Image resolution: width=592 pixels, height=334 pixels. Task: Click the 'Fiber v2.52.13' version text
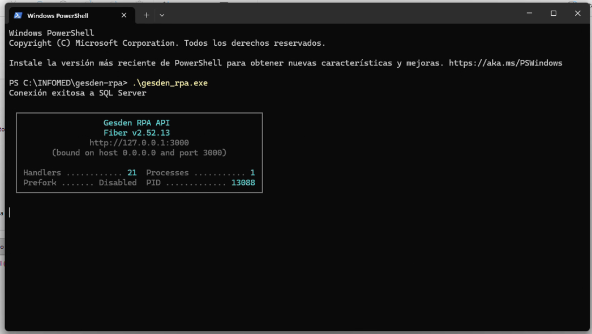click(x=136, y=133)
